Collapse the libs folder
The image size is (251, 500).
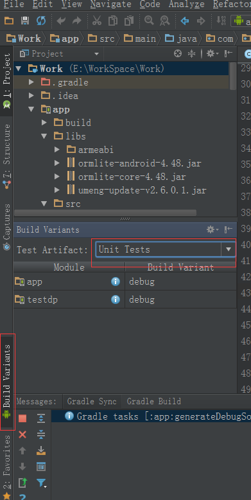[x=44, y=136]
